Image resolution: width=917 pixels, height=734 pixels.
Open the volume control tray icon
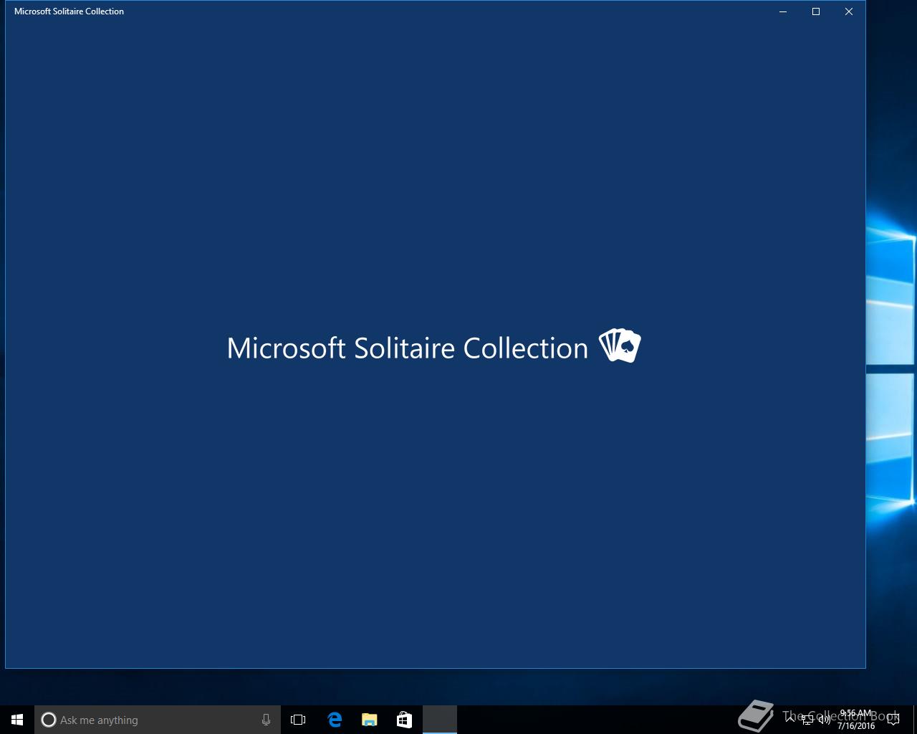(x=825, y=720)
